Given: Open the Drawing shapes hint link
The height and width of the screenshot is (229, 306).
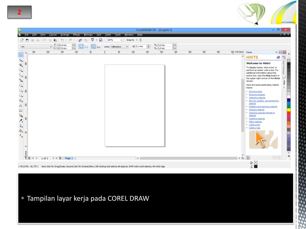Looking at the screenshot, I should point(257,95).
